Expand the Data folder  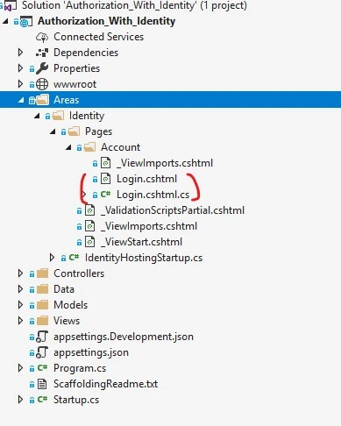coord(20,289)
